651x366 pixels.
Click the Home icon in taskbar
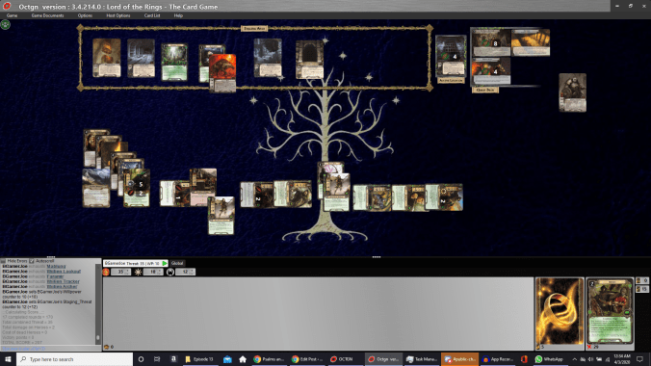point(243,359)
